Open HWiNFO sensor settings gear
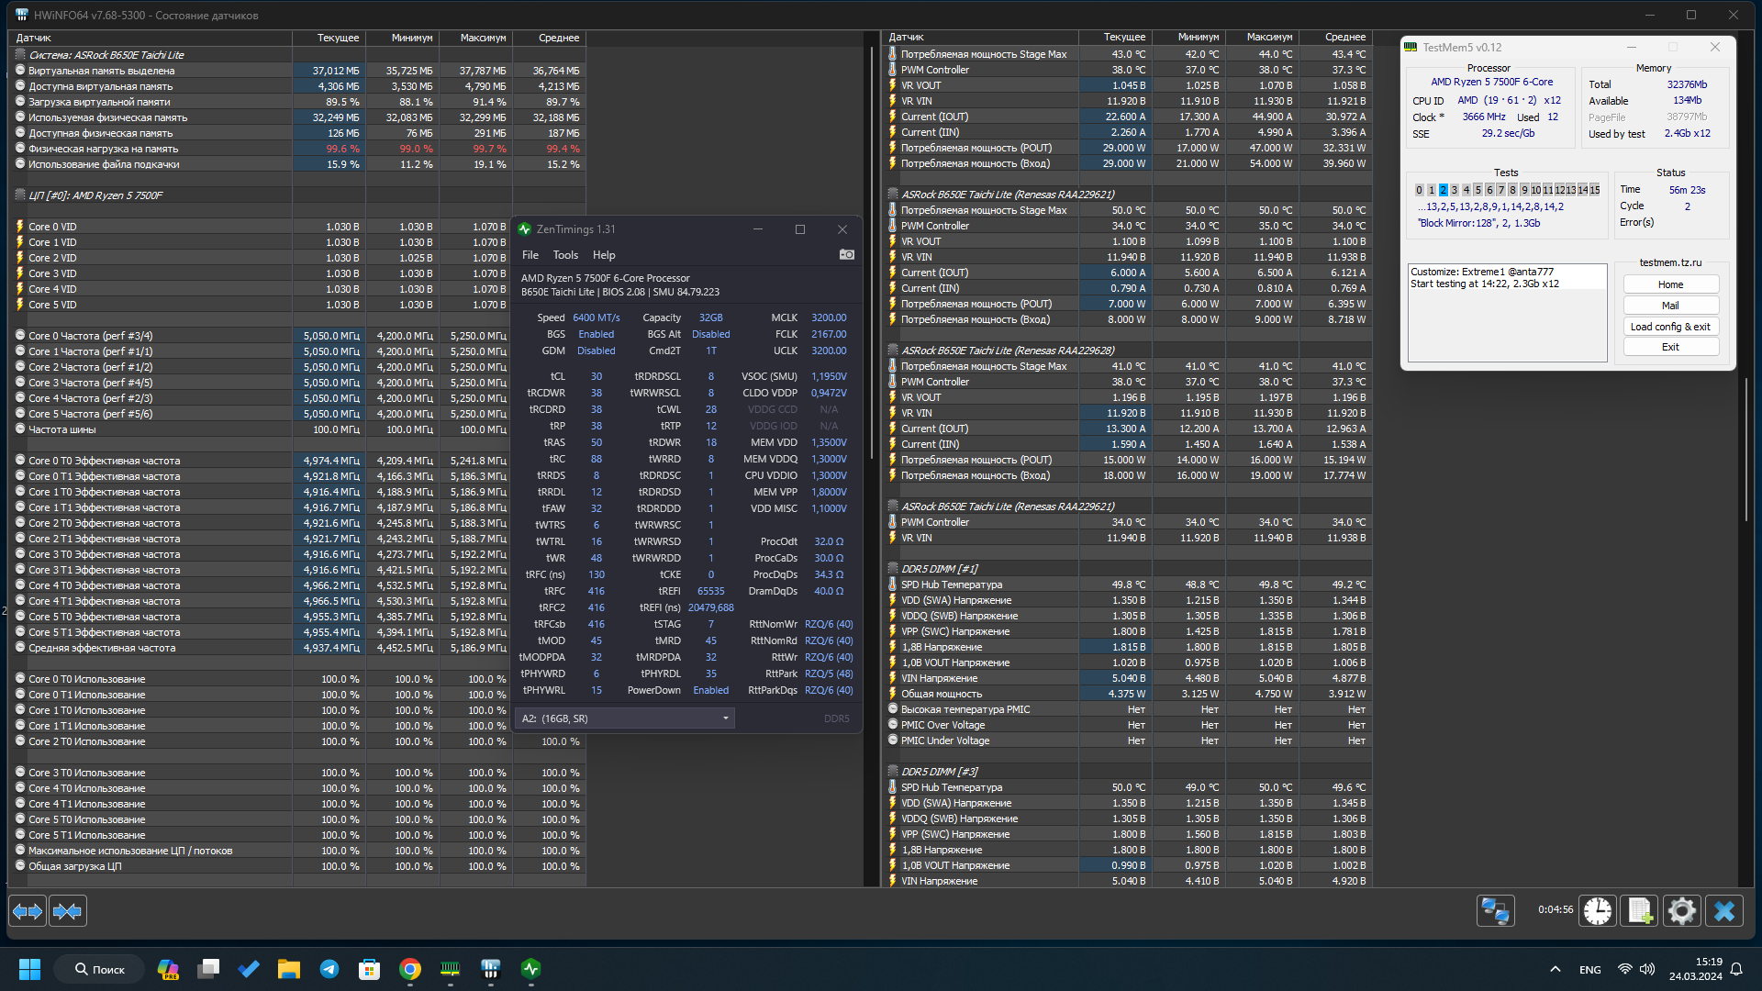Screen dimensions: 1762x991 tap(1681, 911)
